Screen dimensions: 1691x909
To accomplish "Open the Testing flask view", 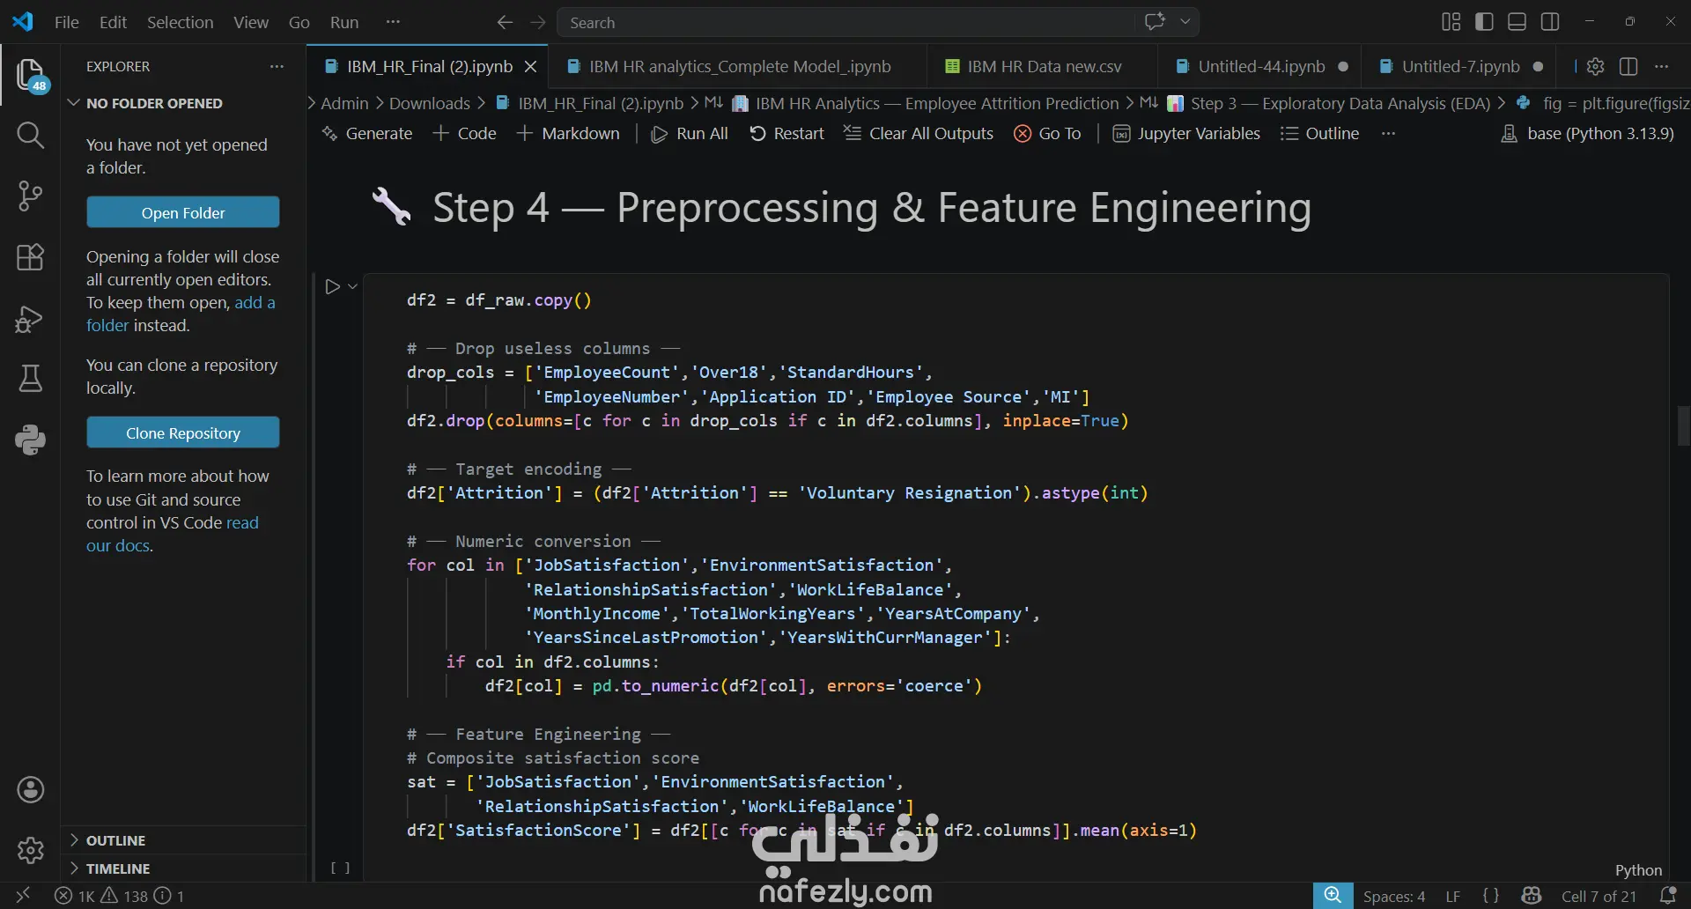I will click(30, 379).
